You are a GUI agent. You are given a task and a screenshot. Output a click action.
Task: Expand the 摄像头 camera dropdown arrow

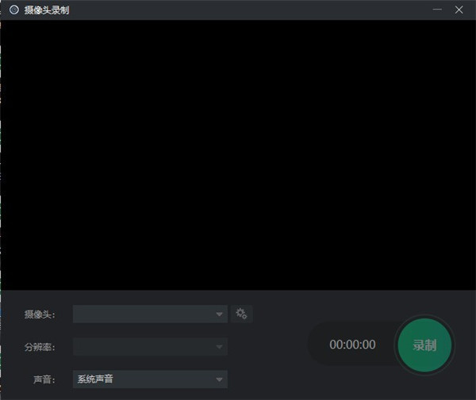click(x=220, y=314)
